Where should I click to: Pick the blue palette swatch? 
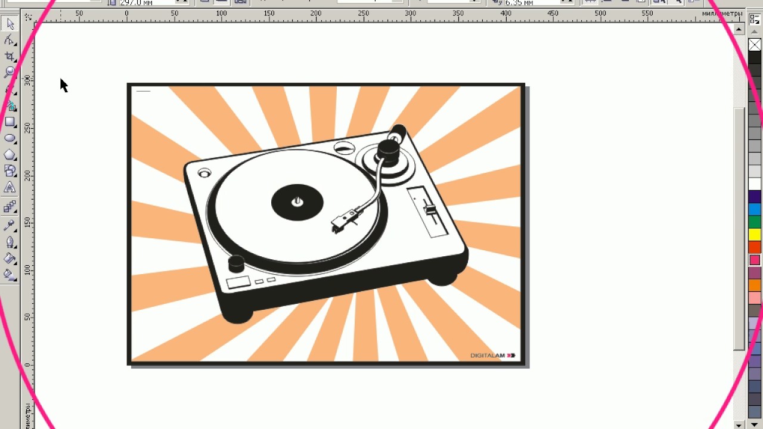coord(755,209)
